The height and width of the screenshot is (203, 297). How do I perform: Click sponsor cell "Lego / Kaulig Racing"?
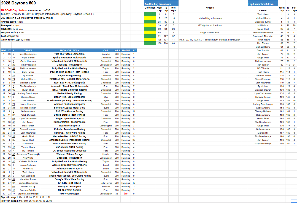pos(69,75)
